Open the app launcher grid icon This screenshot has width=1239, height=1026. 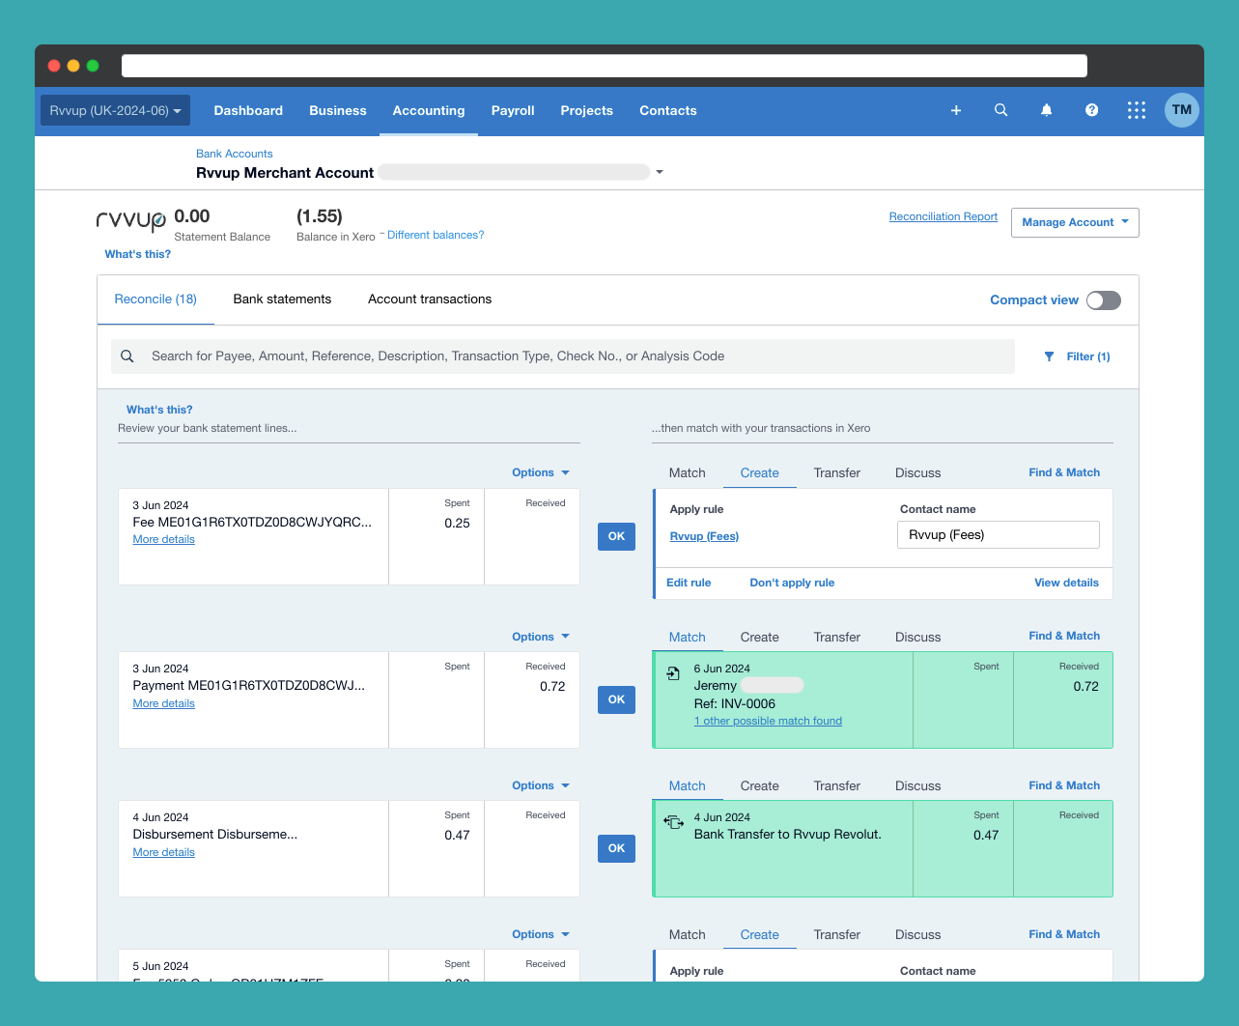tap(1137, 110)
